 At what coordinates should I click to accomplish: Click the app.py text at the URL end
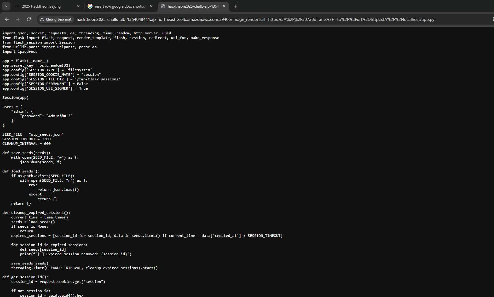pos(428,19)
